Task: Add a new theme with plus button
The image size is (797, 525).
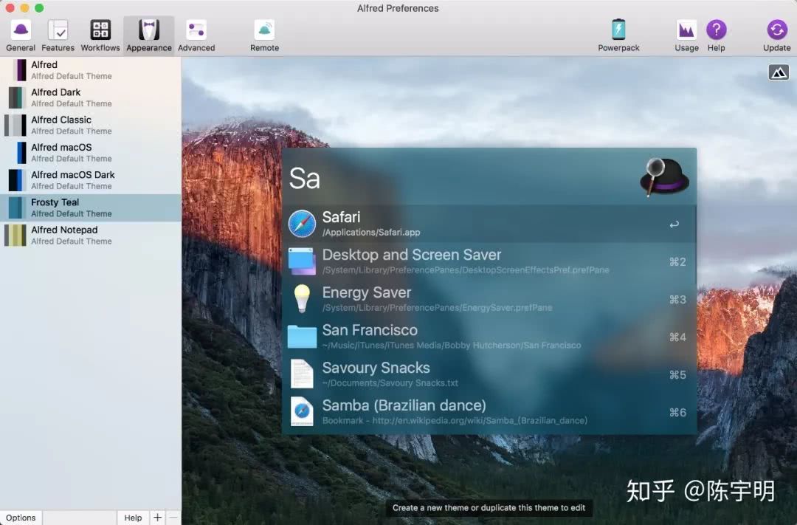Action: coord(158,518)
